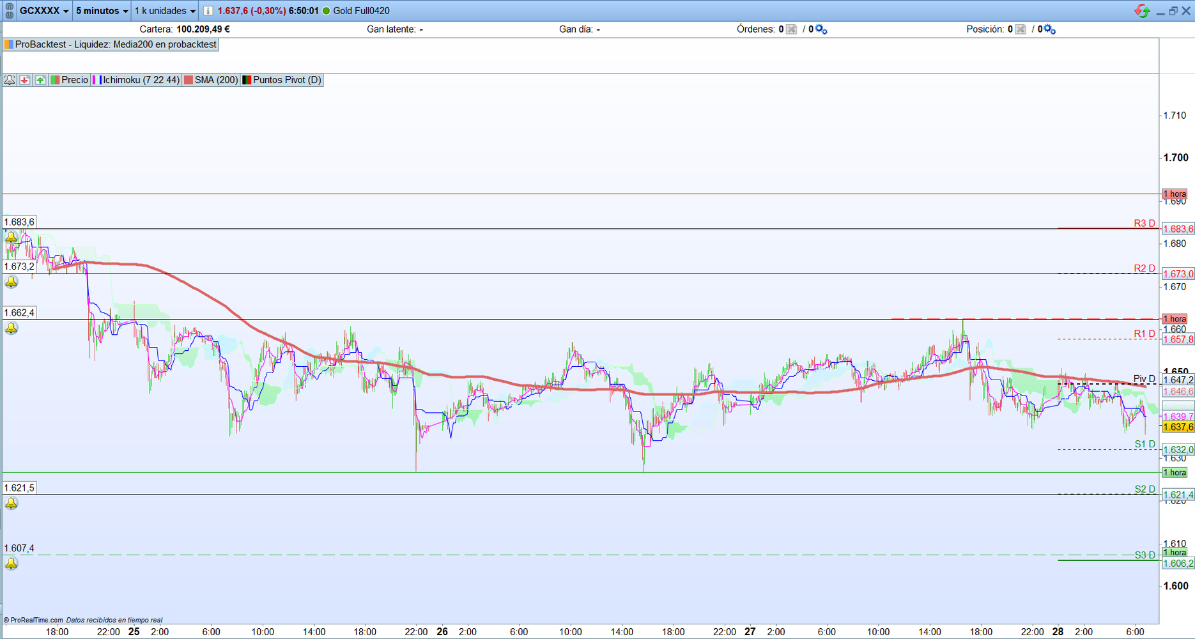Open the automatic orders gear icon next to Órdenes

coord(821,29)
